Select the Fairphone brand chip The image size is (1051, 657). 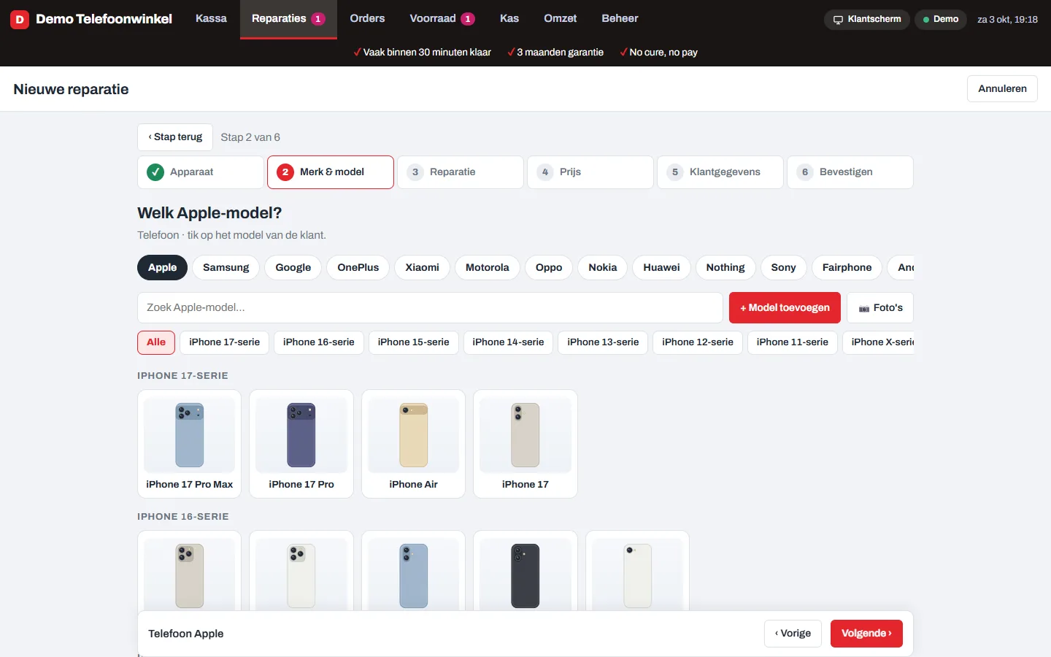(847, 268)
